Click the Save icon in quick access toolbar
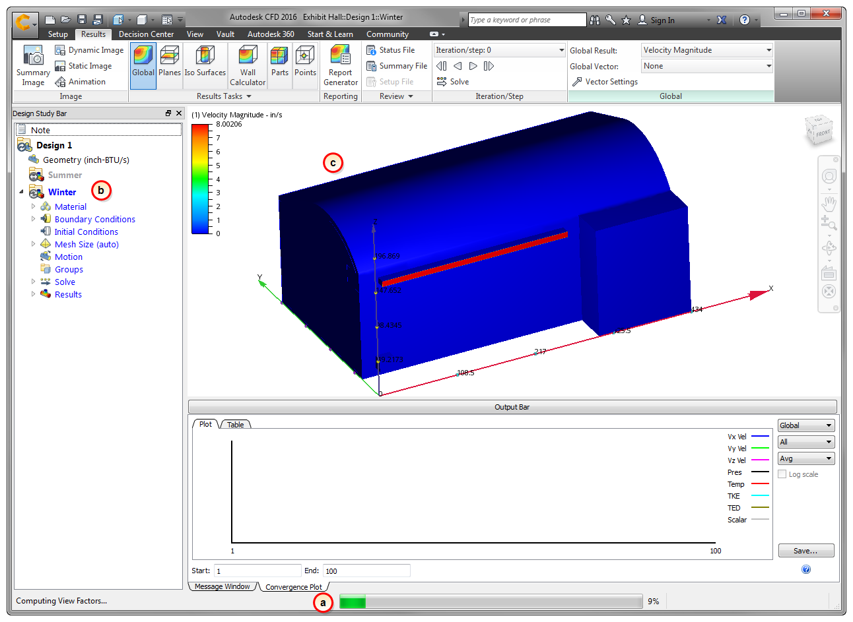Image resolution: width=853 pixels, height=622 pixels. (82, 20)
